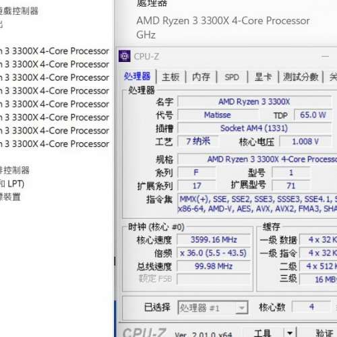Click the 总线速度 value 99.98 MHz
This screenshot has height=337, width=337.
(x=214, y=266)
